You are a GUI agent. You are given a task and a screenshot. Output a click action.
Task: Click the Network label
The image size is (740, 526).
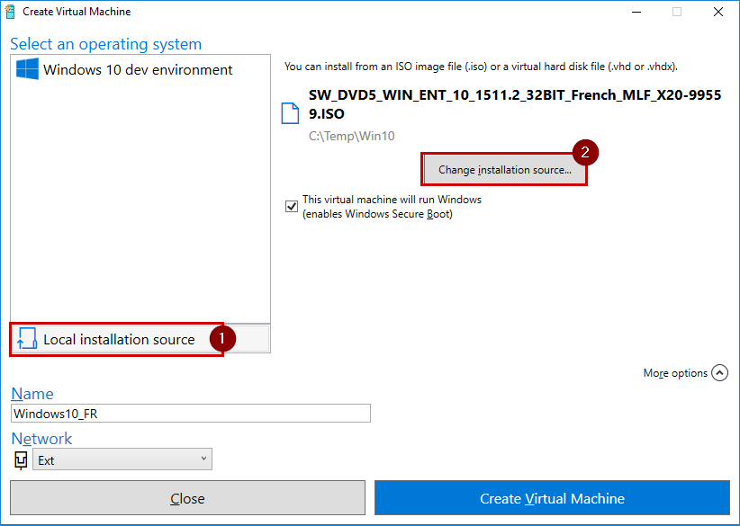click(x=41, y=439)
